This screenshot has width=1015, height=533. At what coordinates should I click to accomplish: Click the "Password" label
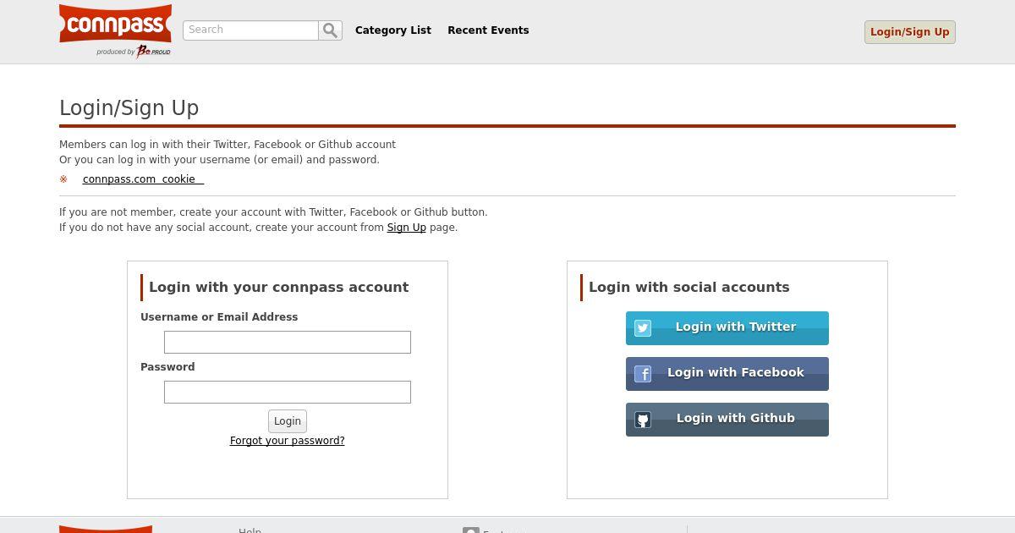coord(167,367)
